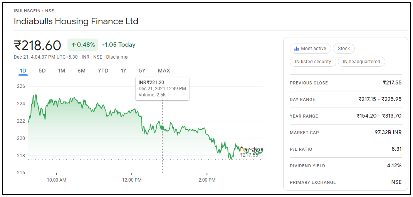Click the P/E RATIO label
This screenshot has width=413, height=197.
(x=301, y=150)
